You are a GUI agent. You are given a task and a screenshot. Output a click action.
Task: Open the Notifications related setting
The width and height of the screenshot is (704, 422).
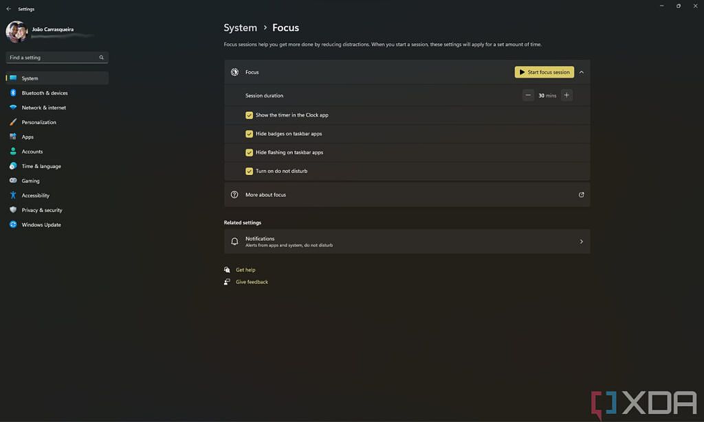coord(406,241)
